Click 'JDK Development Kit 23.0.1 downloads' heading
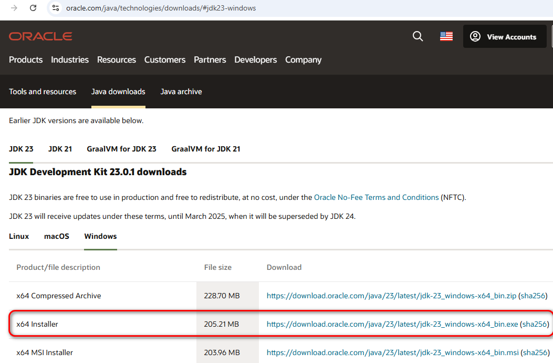 [98, 172]
